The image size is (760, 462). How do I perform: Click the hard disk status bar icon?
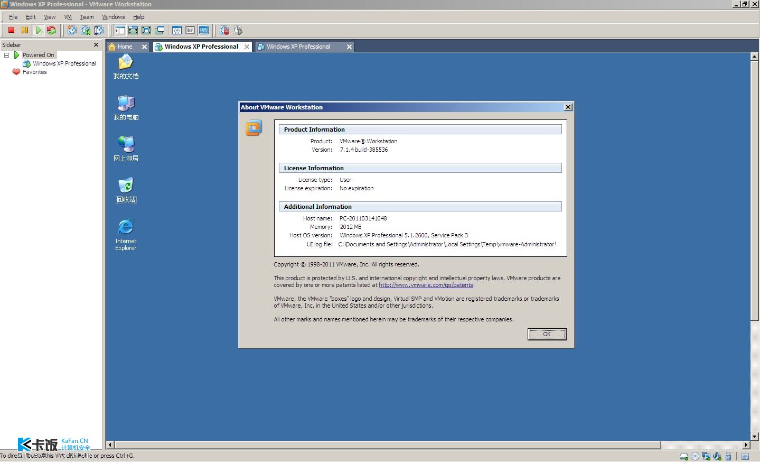pos(684,456)
